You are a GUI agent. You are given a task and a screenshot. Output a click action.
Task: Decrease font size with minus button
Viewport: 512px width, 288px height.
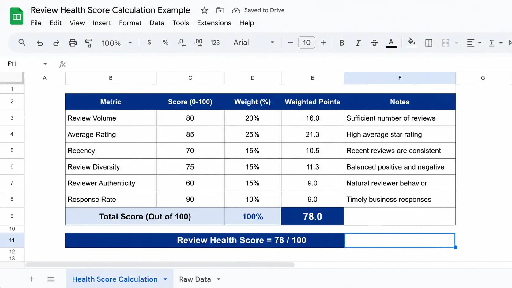[x=291, y=43]
